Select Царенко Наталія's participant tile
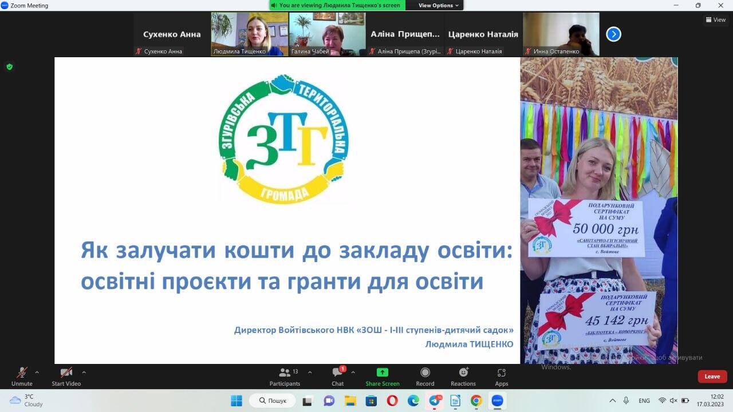The width and height of the screenshot is (733, 412). [x=483, y=34]
